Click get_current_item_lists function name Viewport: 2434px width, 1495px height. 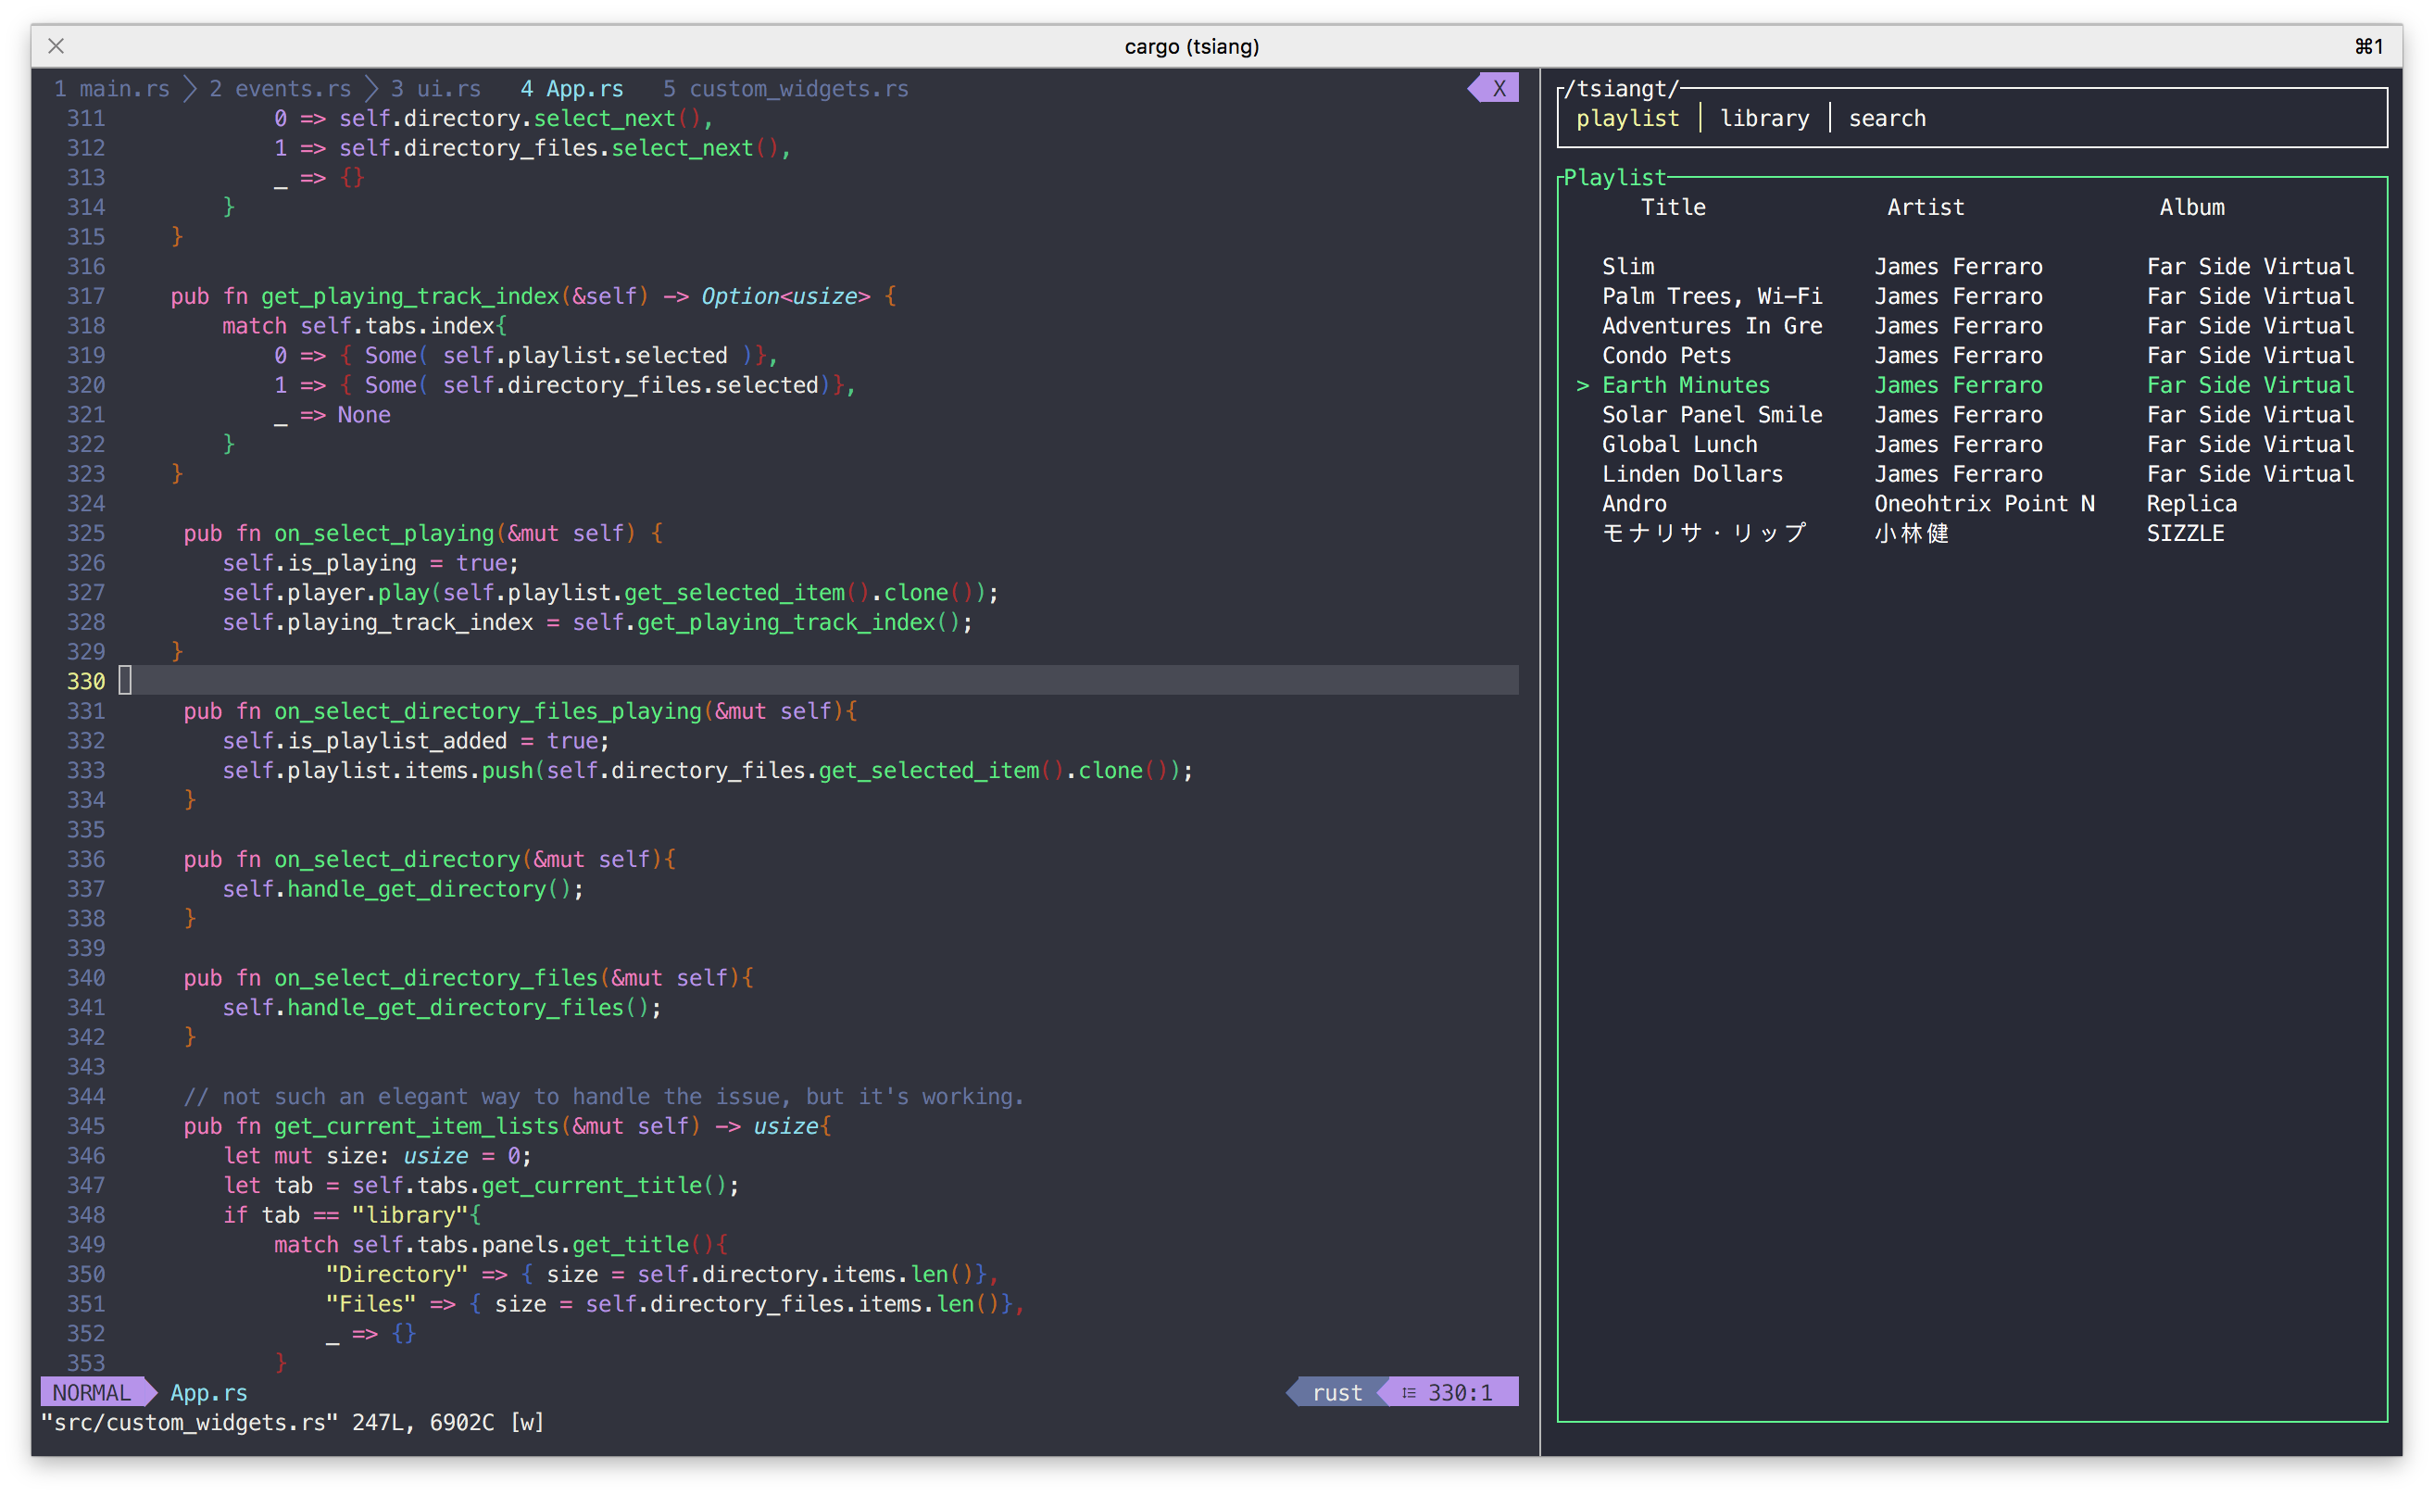[416, 1127]
